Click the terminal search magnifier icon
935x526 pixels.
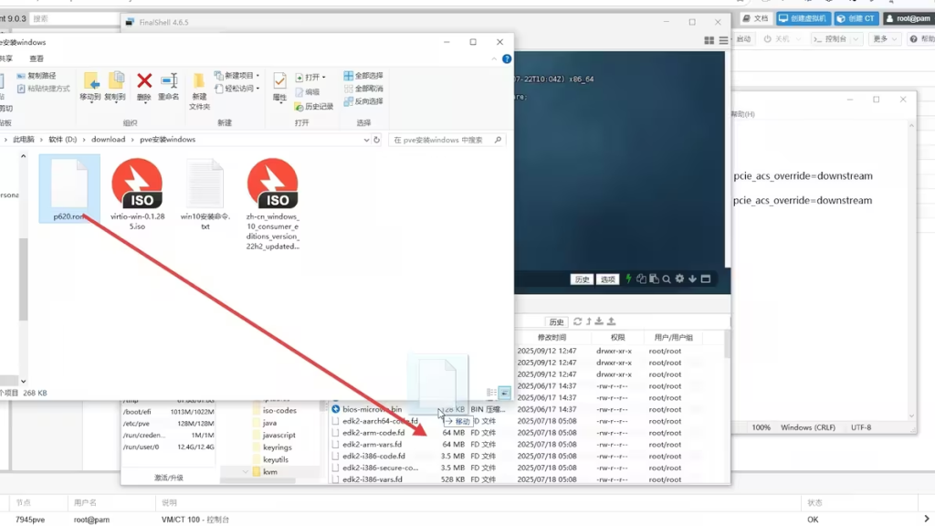coord(667,279)
